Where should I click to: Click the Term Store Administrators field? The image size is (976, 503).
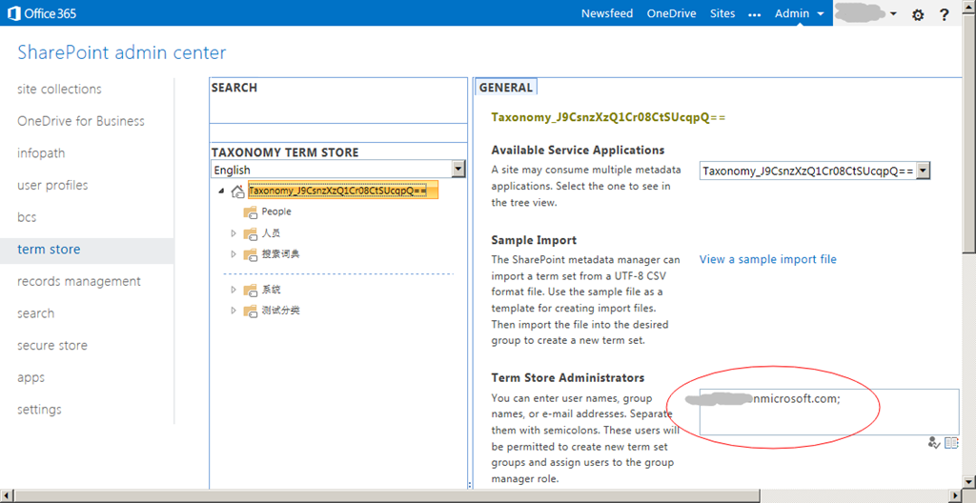pyautogui.click(x=829, y=412)
